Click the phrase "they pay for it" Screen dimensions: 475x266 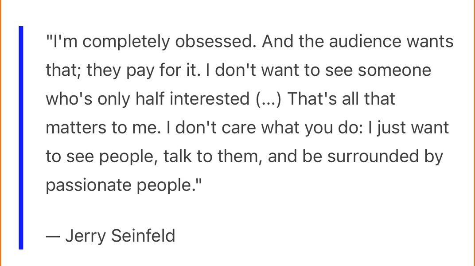[141, 71]
